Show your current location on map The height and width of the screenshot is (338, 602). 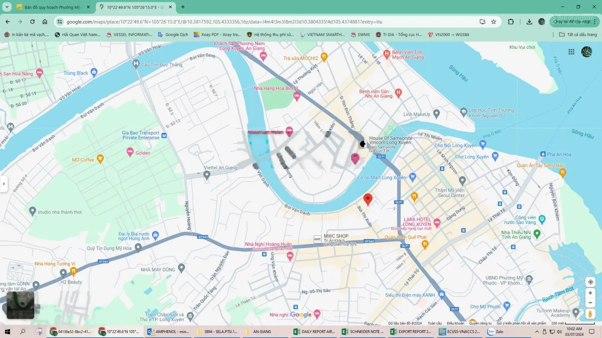[590, 282]
